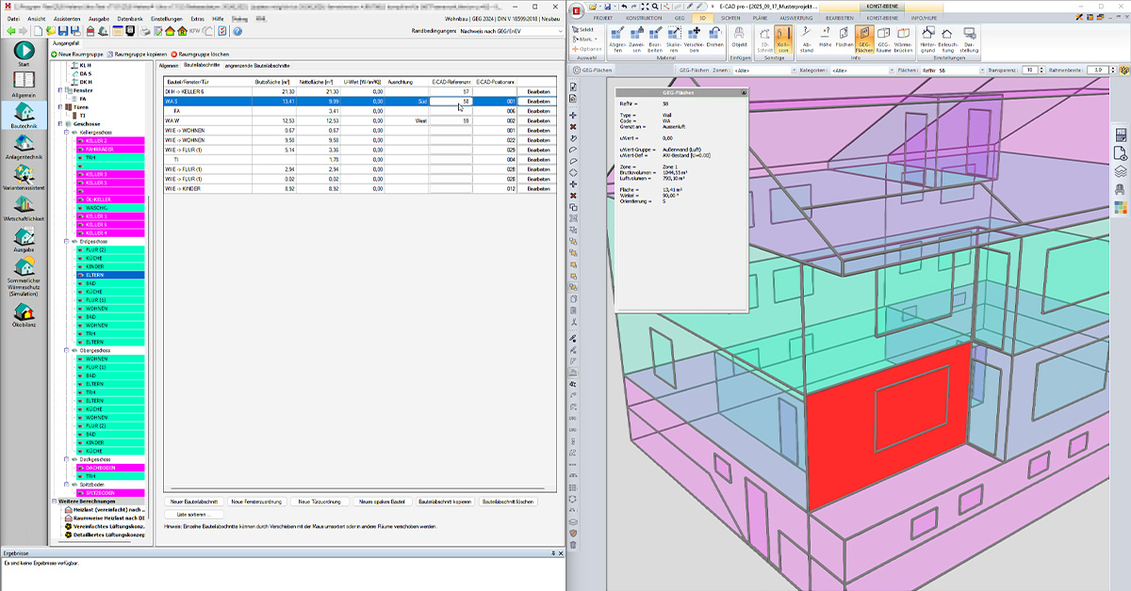Open the Anlagentechnik module icon
The height and width of the screenshot is (591, 1131).
tap(24, 146)
